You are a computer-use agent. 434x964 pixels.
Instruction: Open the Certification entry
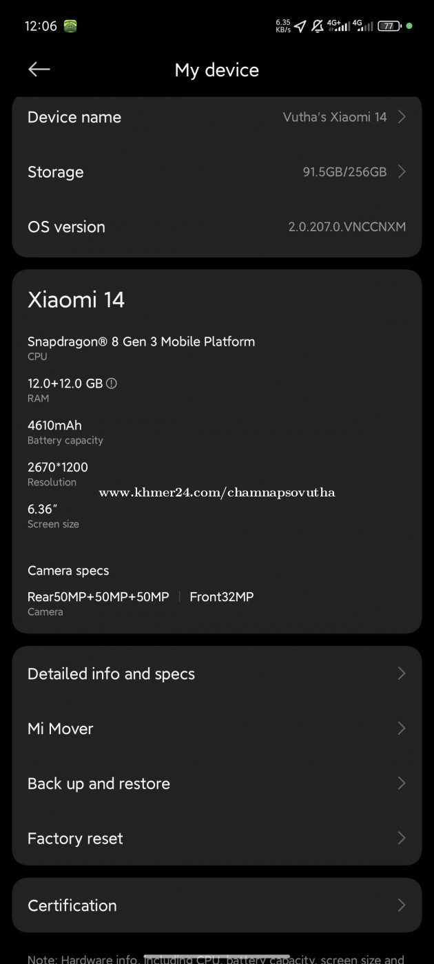pos(217,905)
